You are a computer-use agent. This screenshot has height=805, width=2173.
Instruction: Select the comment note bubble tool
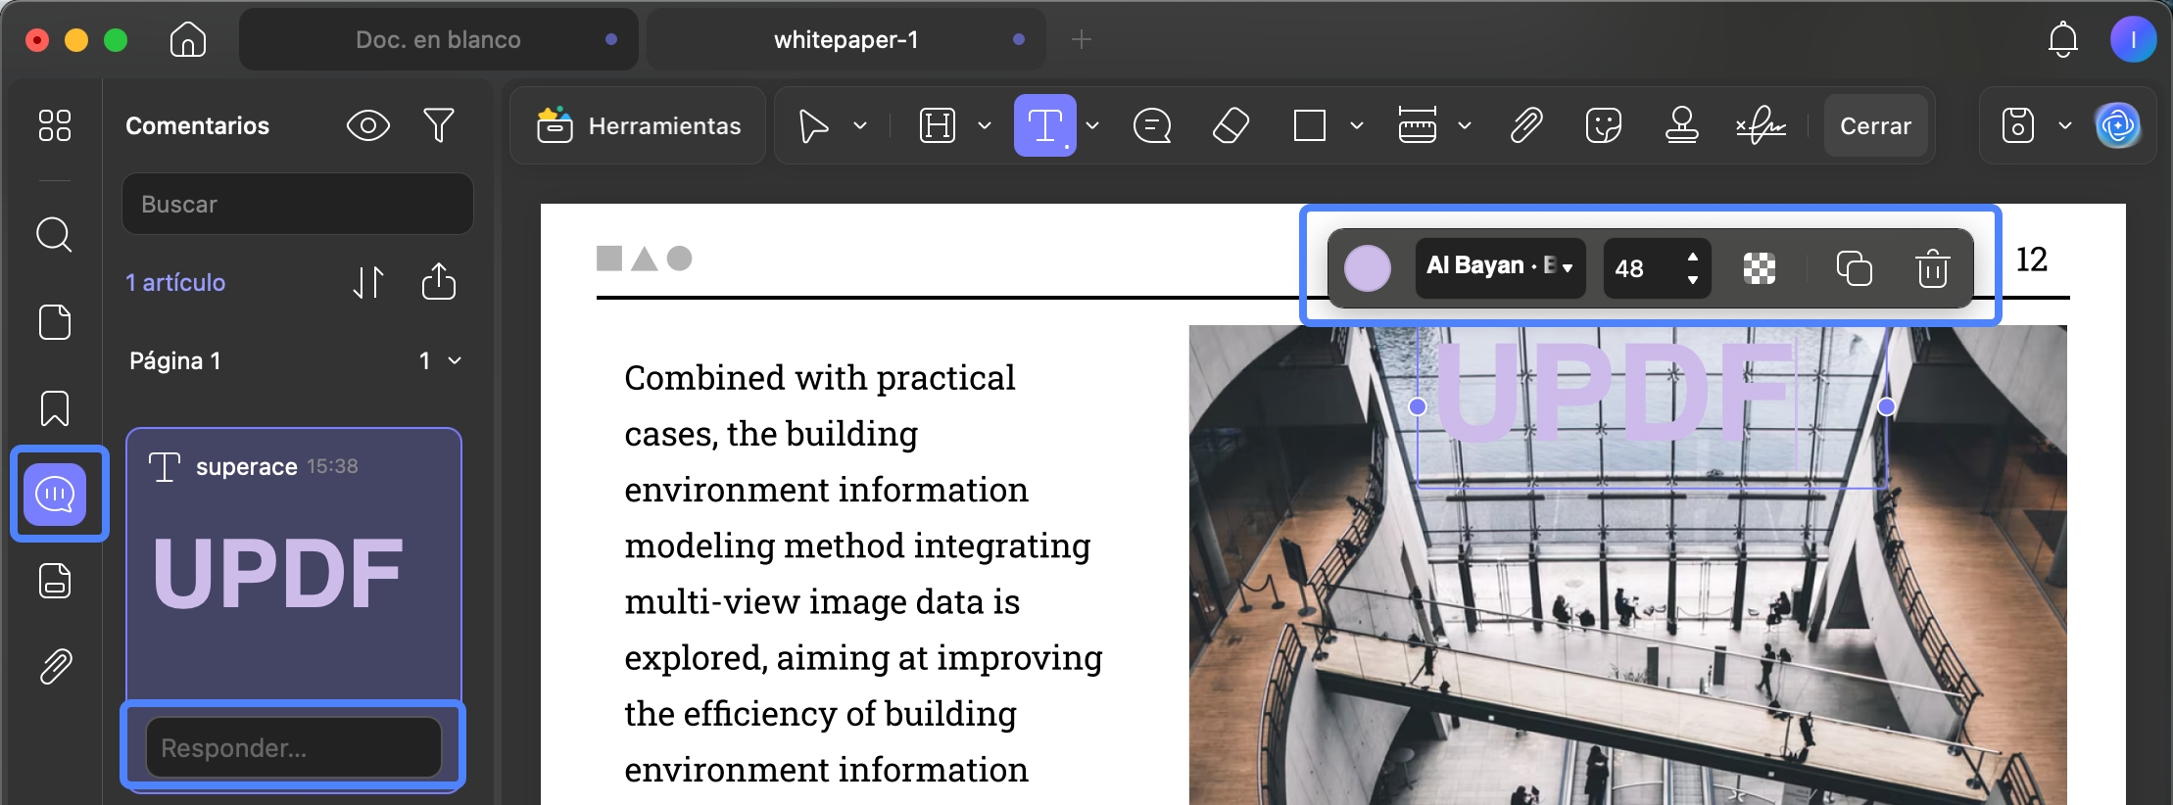coord(1152,125)
